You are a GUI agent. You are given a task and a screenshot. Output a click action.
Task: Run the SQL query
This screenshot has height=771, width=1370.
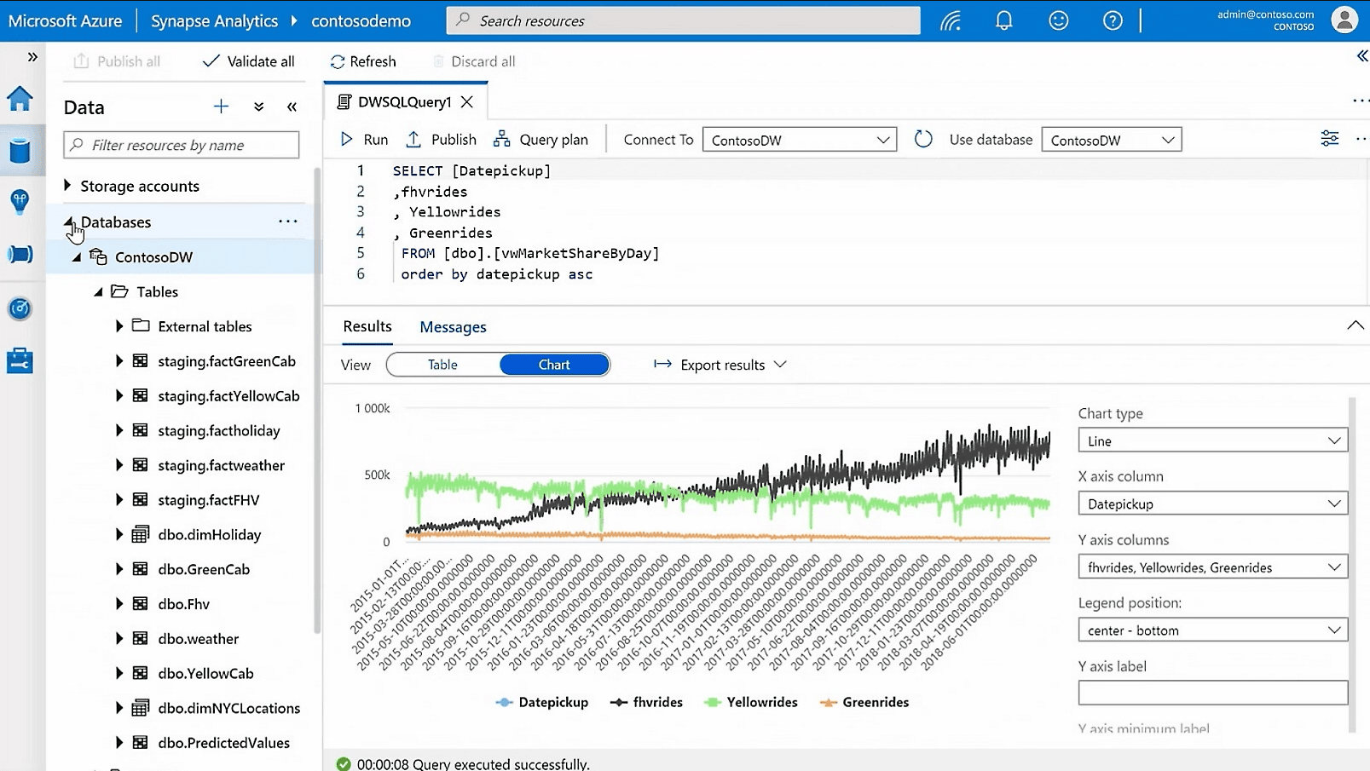tap(362, 139)
